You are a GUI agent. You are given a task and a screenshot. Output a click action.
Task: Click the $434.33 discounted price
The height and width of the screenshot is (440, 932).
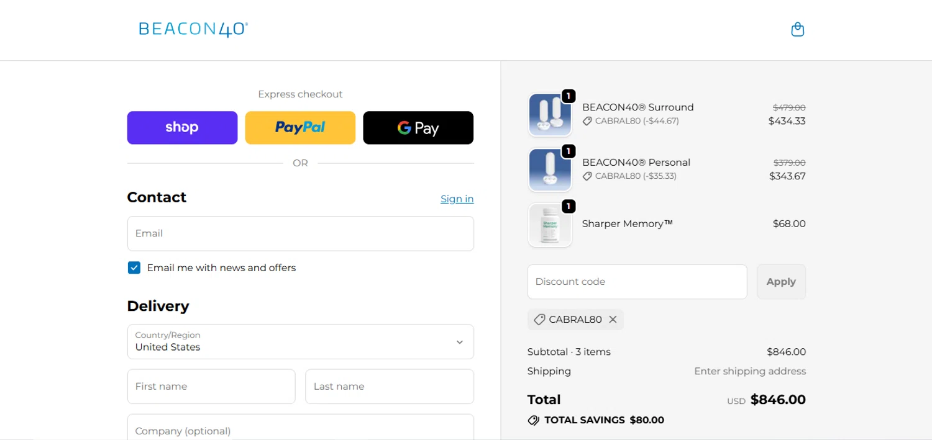(x=787, y=121)
